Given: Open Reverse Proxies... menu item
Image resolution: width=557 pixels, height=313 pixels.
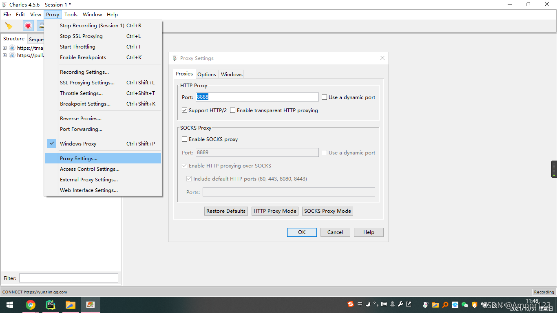Looking at the screenshot, I should [103, 119].
